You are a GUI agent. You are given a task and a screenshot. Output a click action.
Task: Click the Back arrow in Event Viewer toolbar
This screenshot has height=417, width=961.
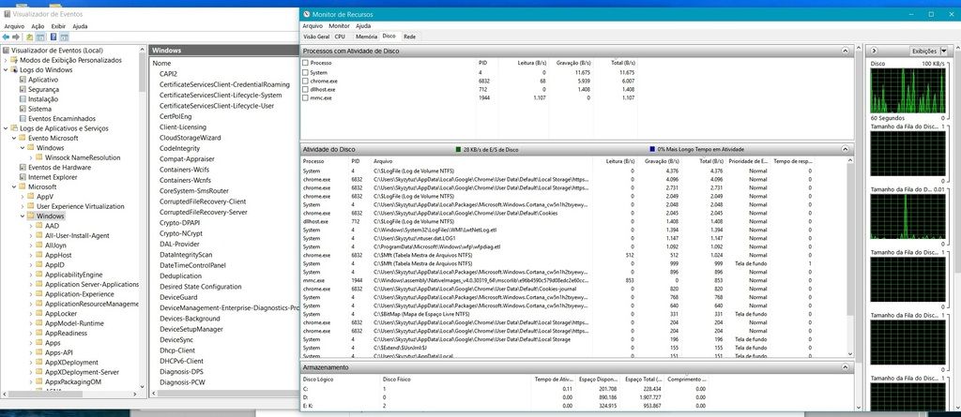tap(8, 37)
